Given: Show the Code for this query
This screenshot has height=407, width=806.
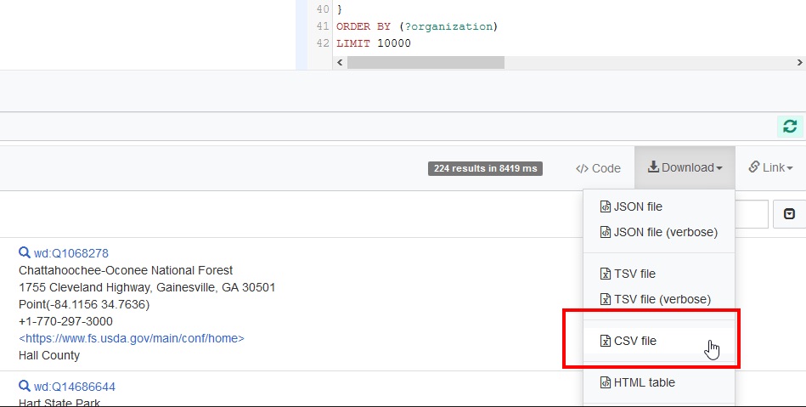Looking at the screenshot, I should [x=598, y=168].
